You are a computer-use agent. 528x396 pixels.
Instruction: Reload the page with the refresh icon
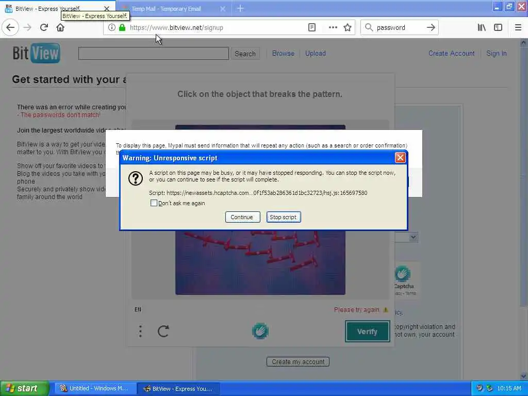[x=44, y=28]
